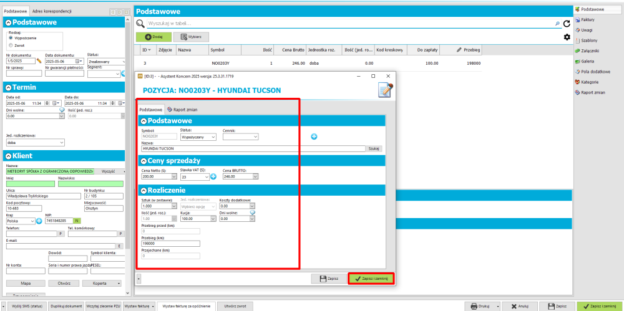Click the green Dodaj button

click(x=154, y=37)
